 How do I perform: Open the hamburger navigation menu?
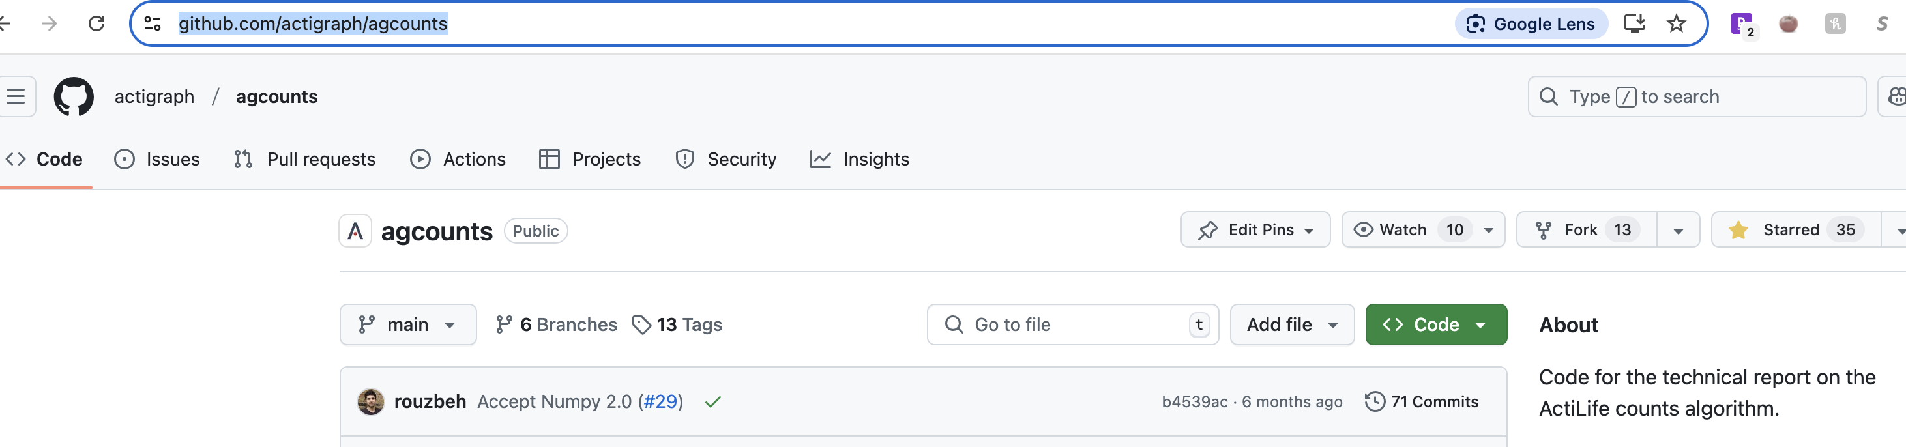coord(16,97)
